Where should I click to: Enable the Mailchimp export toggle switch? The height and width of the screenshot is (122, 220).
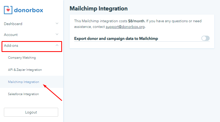tap(206, 39)
